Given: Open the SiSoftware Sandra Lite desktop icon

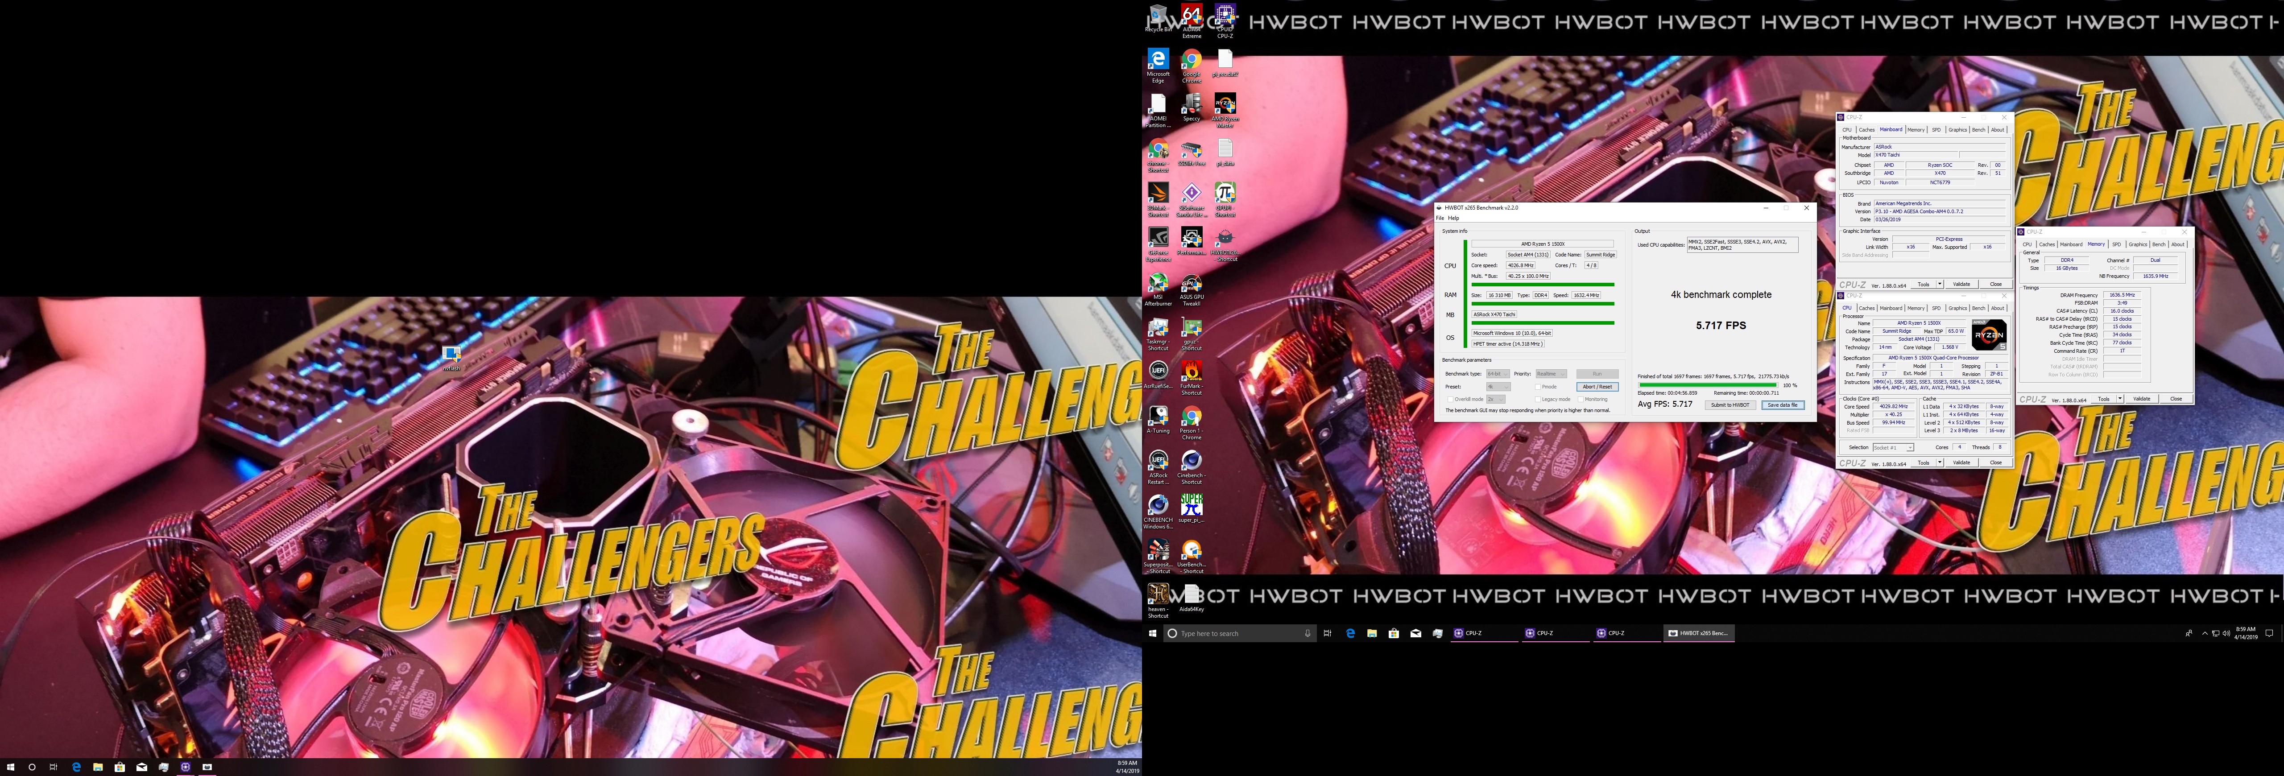Looking at the screenshot, I should (1192, 199).
